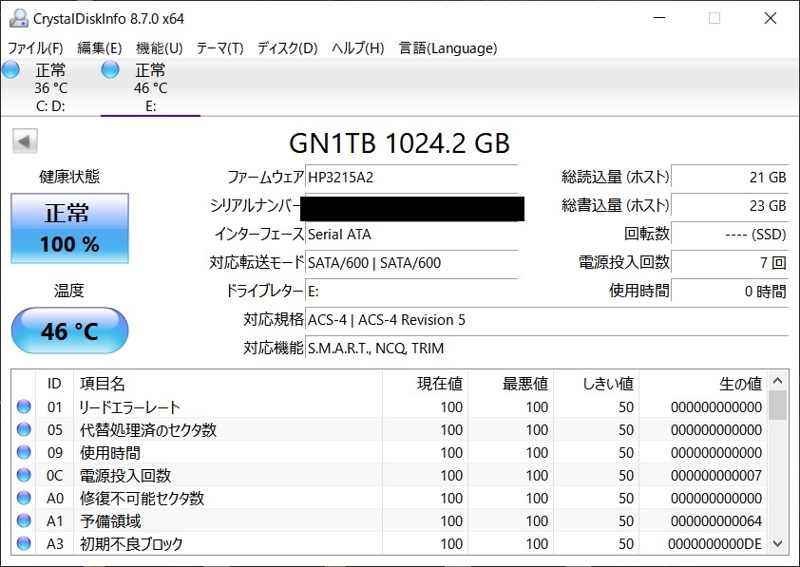Close the CrystalDiskInfo window
The image size is (800, 567).
tap(771, 18)
